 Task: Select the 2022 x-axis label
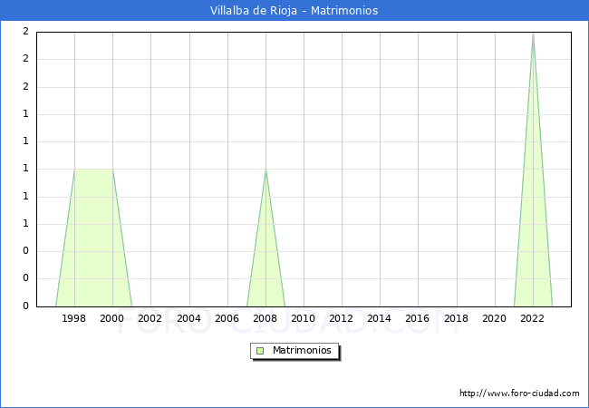coord(532,318)
